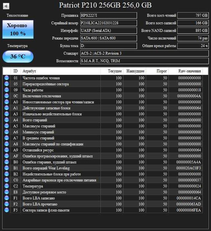The image size is (211, 231).
Task: Click raw value 0000020AC0F3
Action: (189, 168)
